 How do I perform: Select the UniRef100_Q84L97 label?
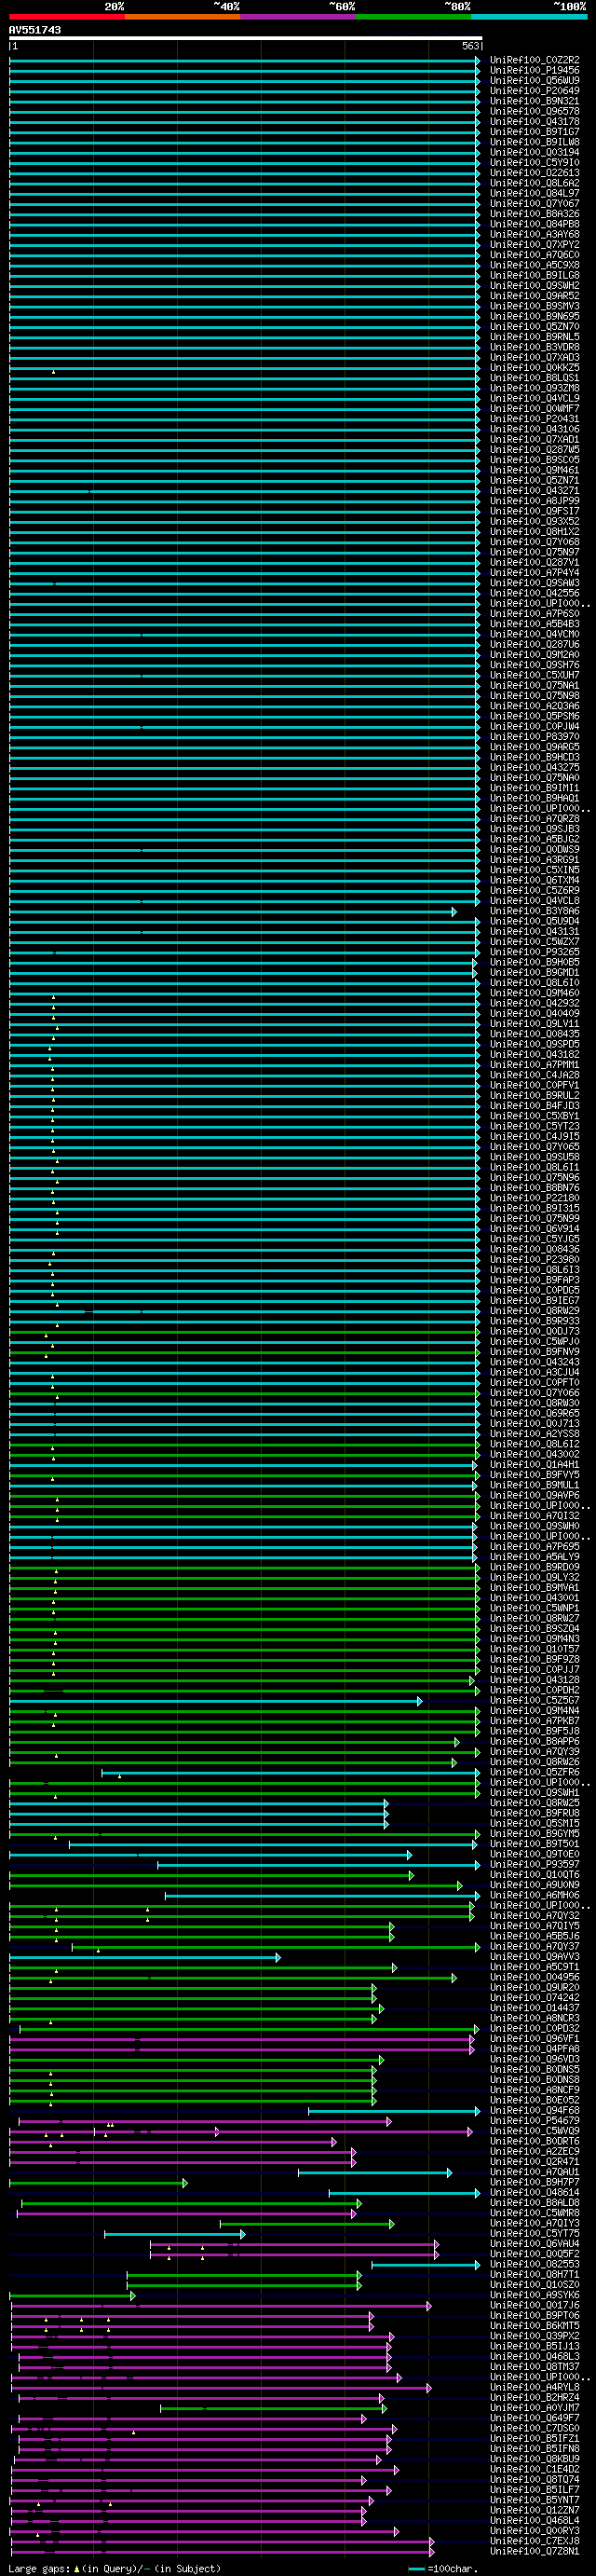[535, 193]
